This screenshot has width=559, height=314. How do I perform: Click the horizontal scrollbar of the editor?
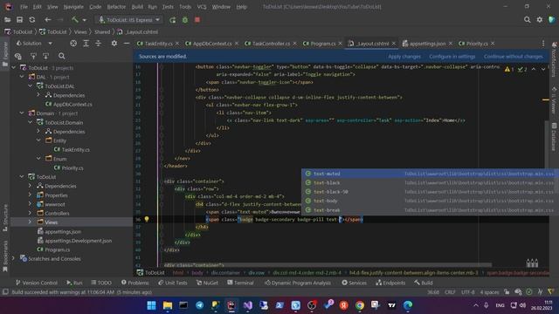[328, 265]
